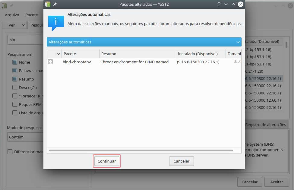Image resolution: width=294 pixels, height=190 pixels.
Task: Click Cancelar in the dialog
Action: pyautogui.click(x=181, y=161)
